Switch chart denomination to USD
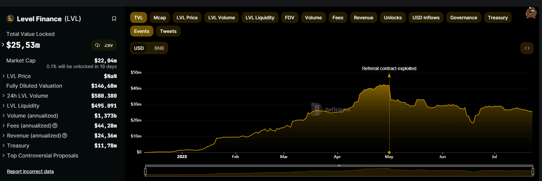Image resolution: width=542 pixels, height=181 pixels. click(139, 48)
